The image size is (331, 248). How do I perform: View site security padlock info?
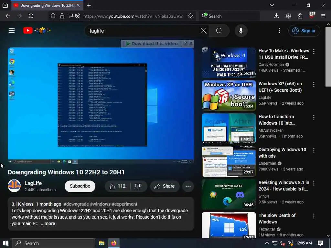62,16
